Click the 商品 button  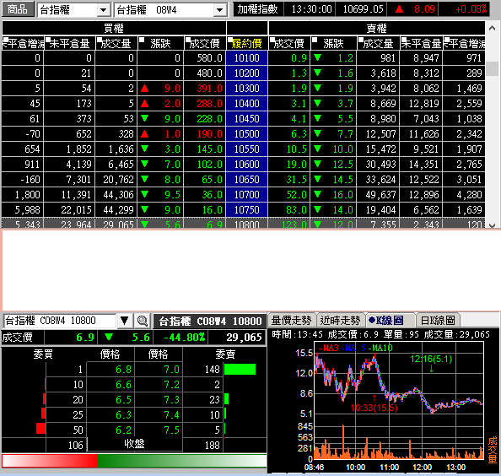click(x=18, y=9)
